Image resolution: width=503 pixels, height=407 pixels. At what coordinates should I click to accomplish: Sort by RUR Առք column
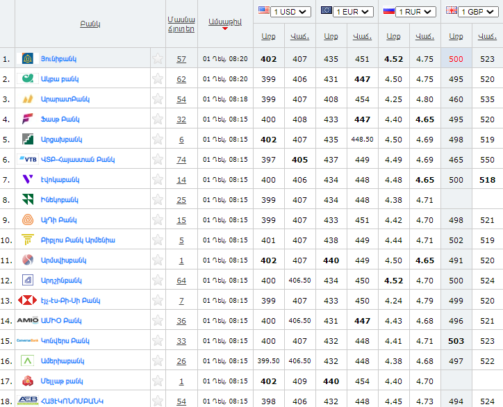[393, 36]
